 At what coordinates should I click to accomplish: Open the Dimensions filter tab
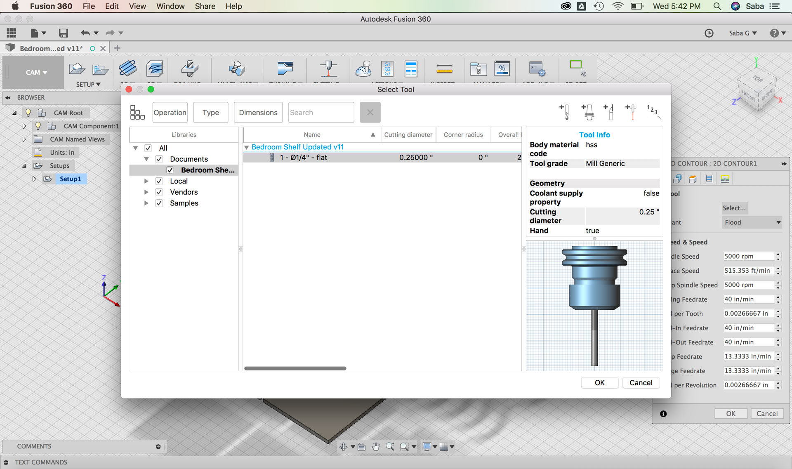tap(258, 113)
